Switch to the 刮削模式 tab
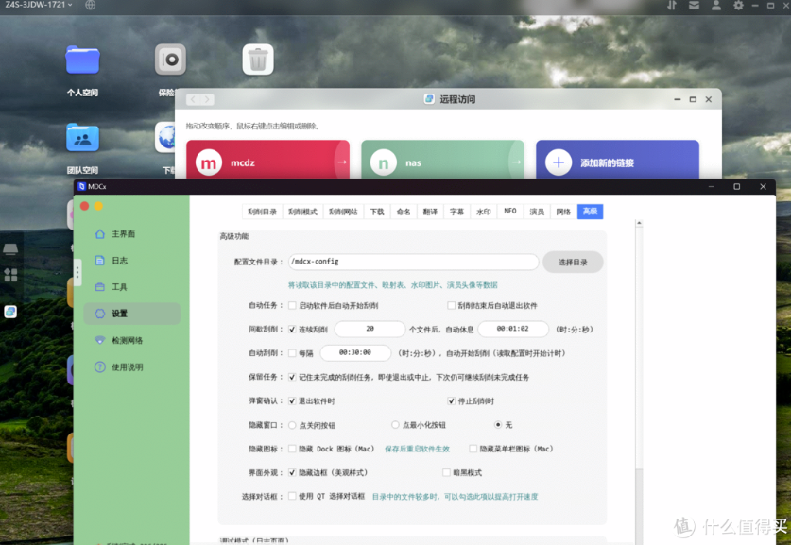This screenshot has width=791, height=545. [302, 212]
